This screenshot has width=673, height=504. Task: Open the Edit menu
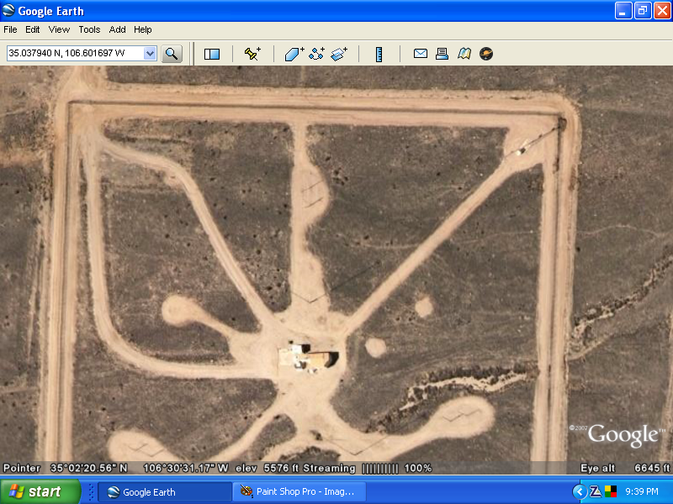[32, 29]
